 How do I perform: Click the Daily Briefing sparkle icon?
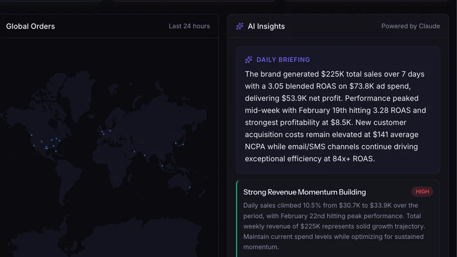tap(248, 60)
